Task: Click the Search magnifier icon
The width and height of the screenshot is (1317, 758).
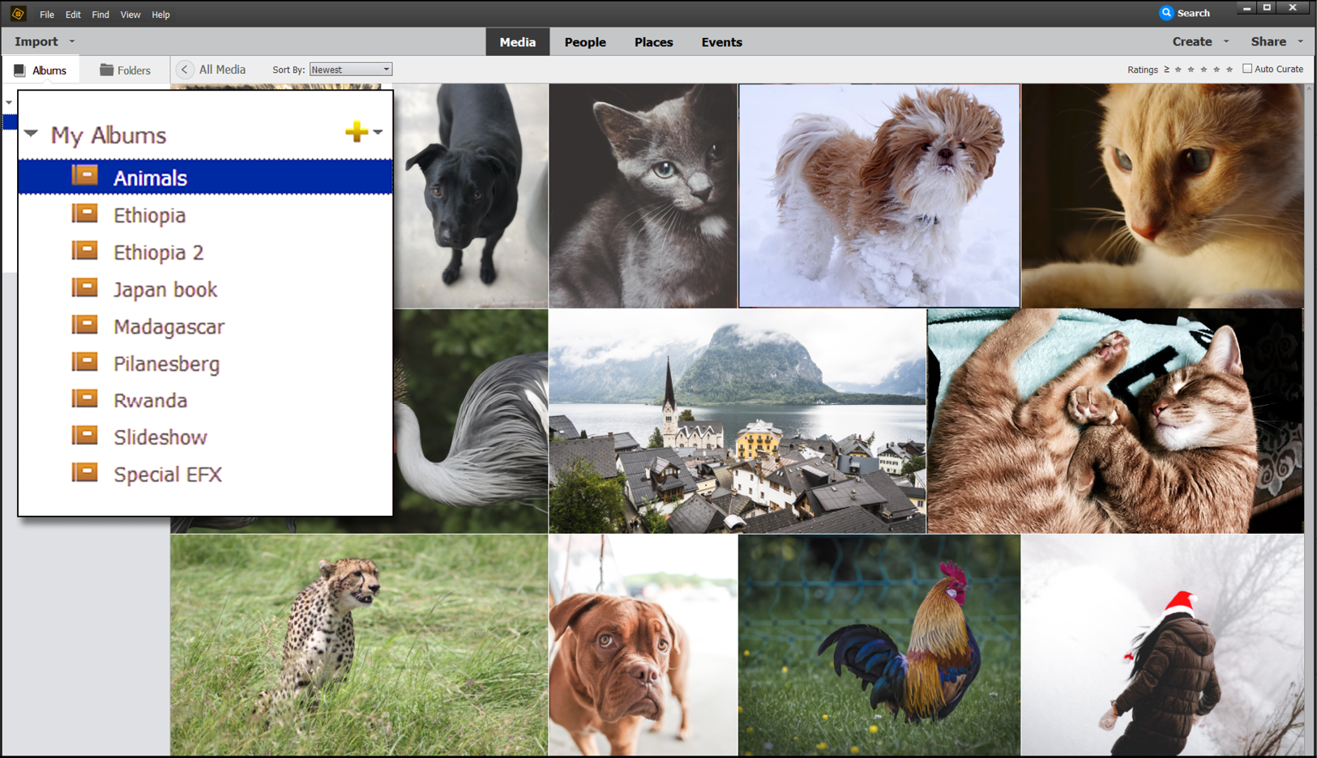Action: pyautogui.click(x=1166, y=13)
